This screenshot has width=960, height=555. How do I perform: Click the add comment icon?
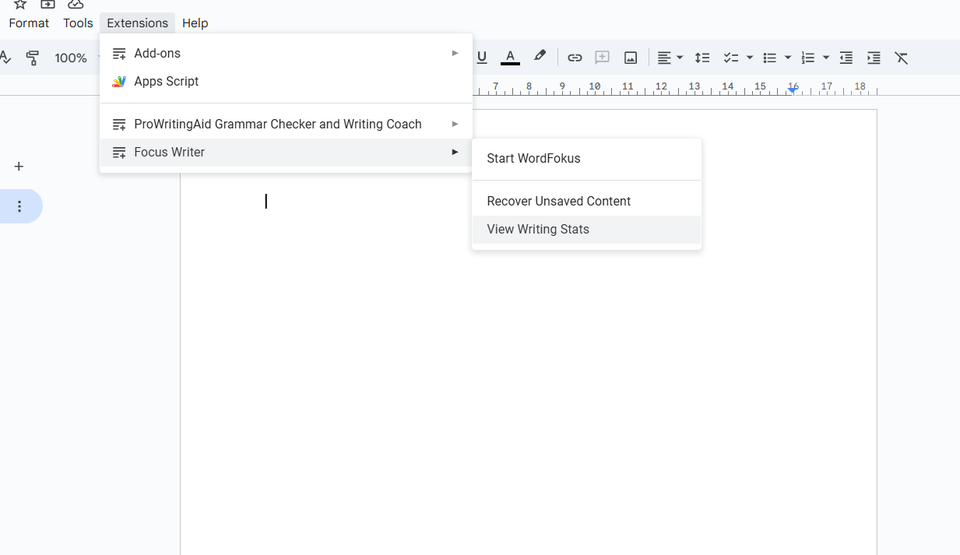tap(602, 58)
